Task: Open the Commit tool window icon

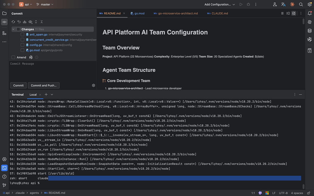Action: [4, 22]
